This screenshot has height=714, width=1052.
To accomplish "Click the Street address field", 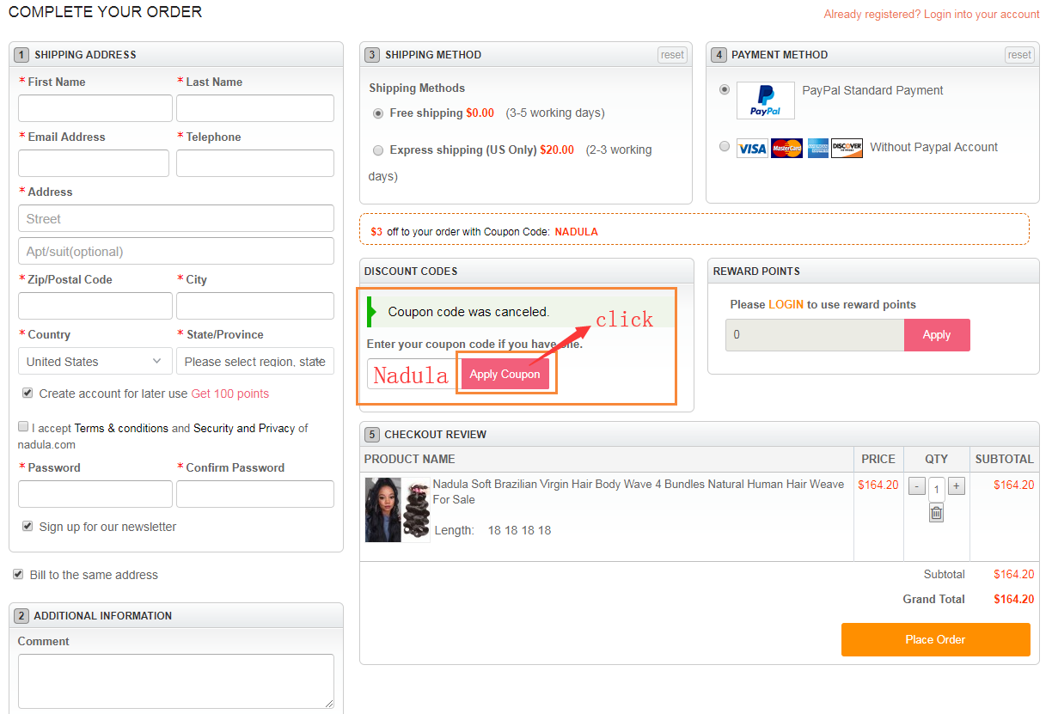I will pos(176,218).
